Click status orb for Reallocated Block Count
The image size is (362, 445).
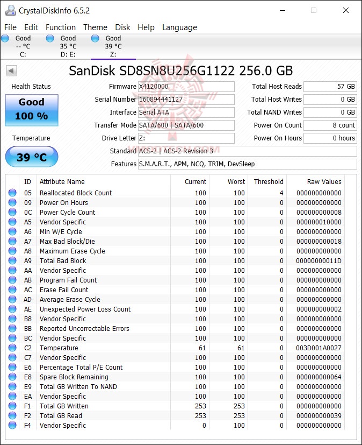(x=12, y=193)
